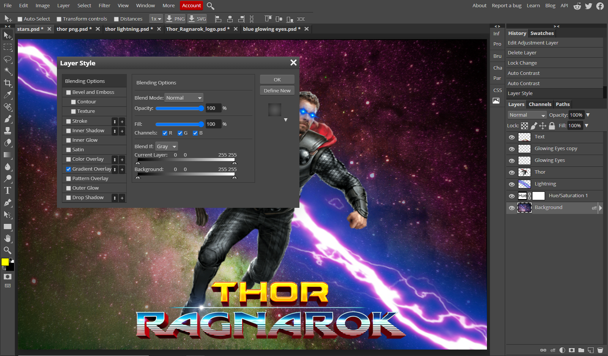Click OK in Layer Style dialog
608x356 pixels.
tap(277, 80)
